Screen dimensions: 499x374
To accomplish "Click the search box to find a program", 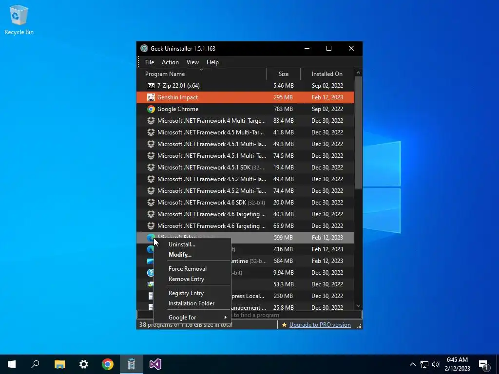I will [x=249, y=315].
